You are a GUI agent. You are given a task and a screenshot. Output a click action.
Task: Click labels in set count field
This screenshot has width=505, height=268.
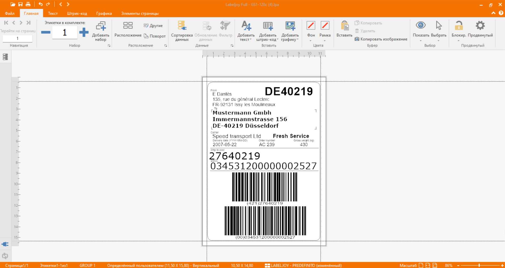click(x=65, y=32)
